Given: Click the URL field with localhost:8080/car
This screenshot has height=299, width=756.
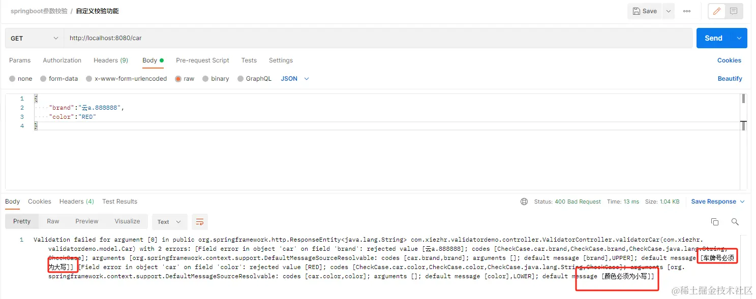Looking at the screenshot, I should click(378, 38).
